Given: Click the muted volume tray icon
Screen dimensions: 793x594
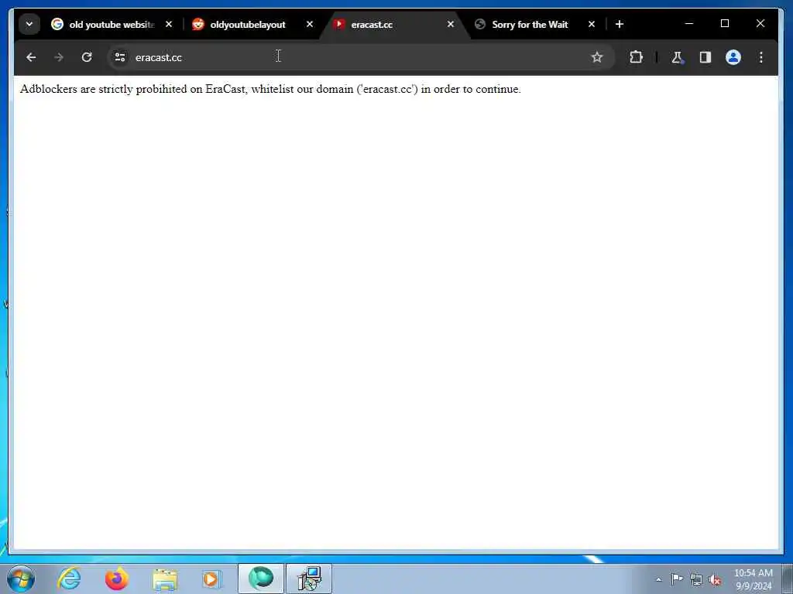Looking at the screenshot, I should click(715, 580).
